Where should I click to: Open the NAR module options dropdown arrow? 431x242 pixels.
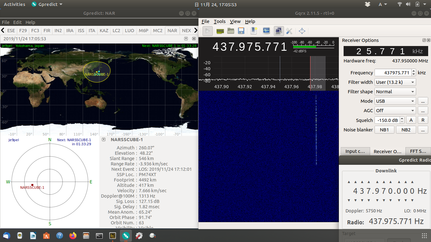(186, 38)
